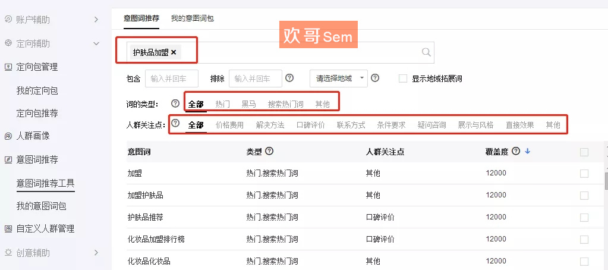This screenshot has height=270, width=608.
Task: Click help icon beside 覆盖度 header
Action: click(x=516, y=152)
